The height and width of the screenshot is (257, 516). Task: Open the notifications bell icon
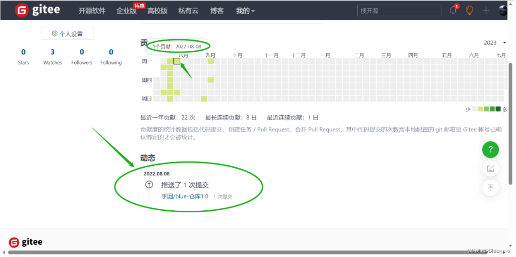[x=453, y=10]
